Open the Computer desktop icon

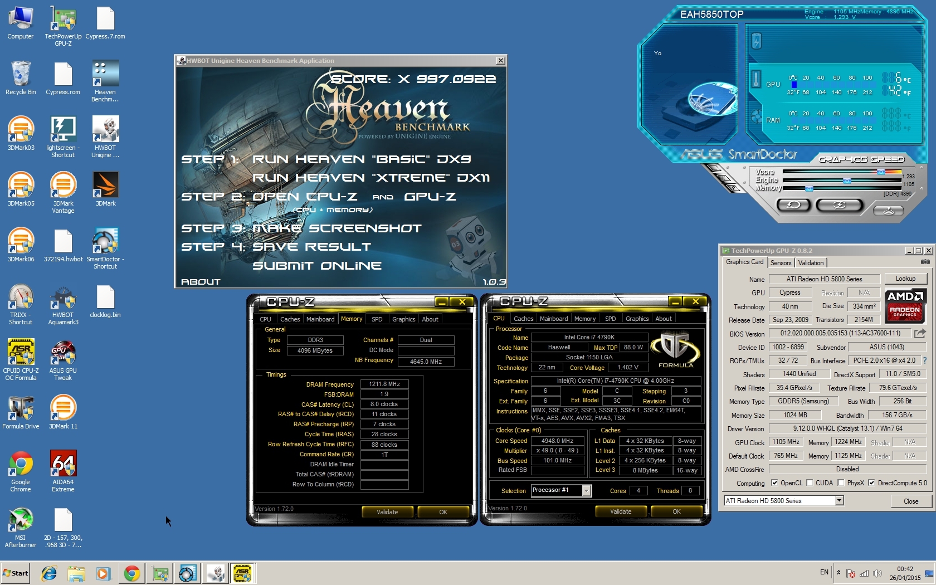[x=21, y=23]
